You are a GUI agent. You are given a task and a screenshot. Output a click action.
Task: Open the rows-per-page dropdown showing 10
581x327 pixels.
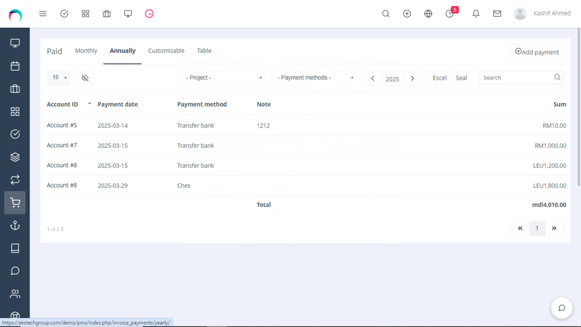(x=59, y=78)
